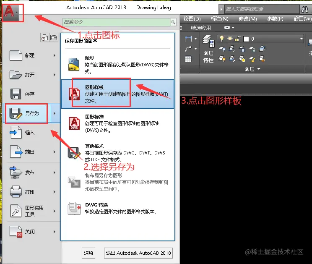This screenshot has width=312, height=264.
Task: Open DWG 转换 conversion option
Action: 118,208
